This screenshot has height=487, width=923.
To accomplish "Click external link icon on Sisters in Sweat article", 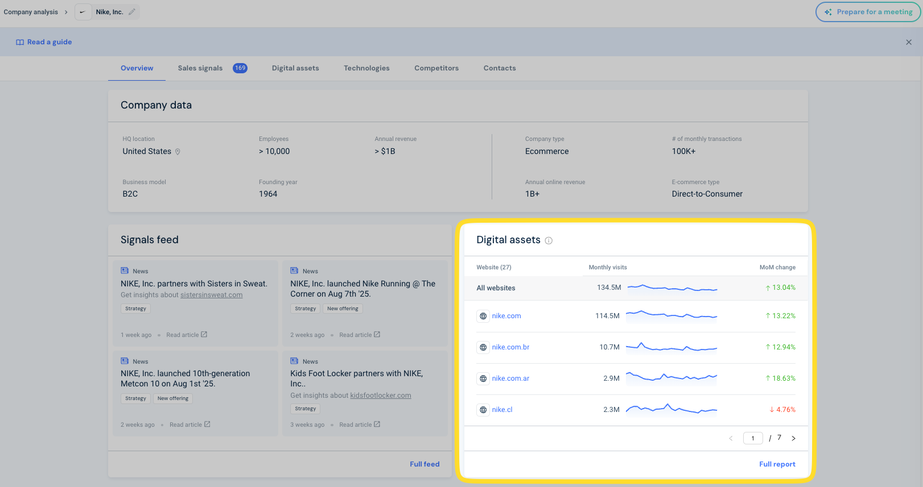I will [204, 335].
